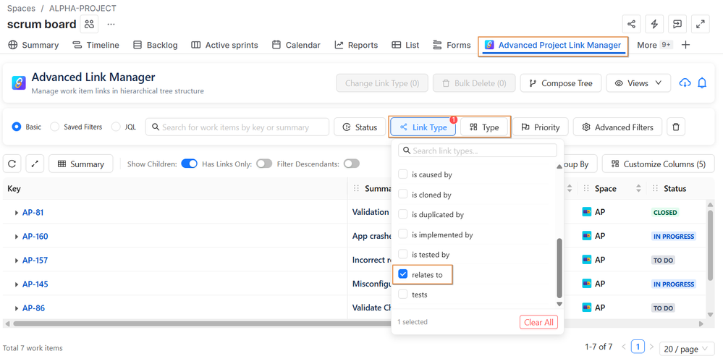Open the Link Type filter dropdown
Image resolution: width=723 pixels, height=364 pixels.
(423, 127)
